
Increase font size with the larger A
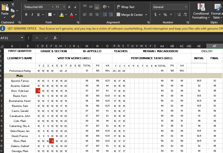pyautogui.click(x=69, y=7)
